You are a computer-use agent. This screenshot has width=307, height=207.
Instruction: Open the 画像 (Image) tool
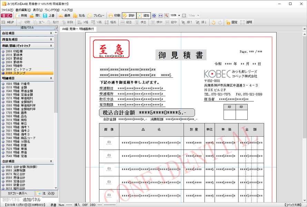pyautogui.click(x=64, y=16)
